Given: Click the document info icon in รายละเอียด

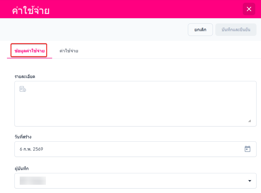Looking at the screenshot, I should click(23, 89).
